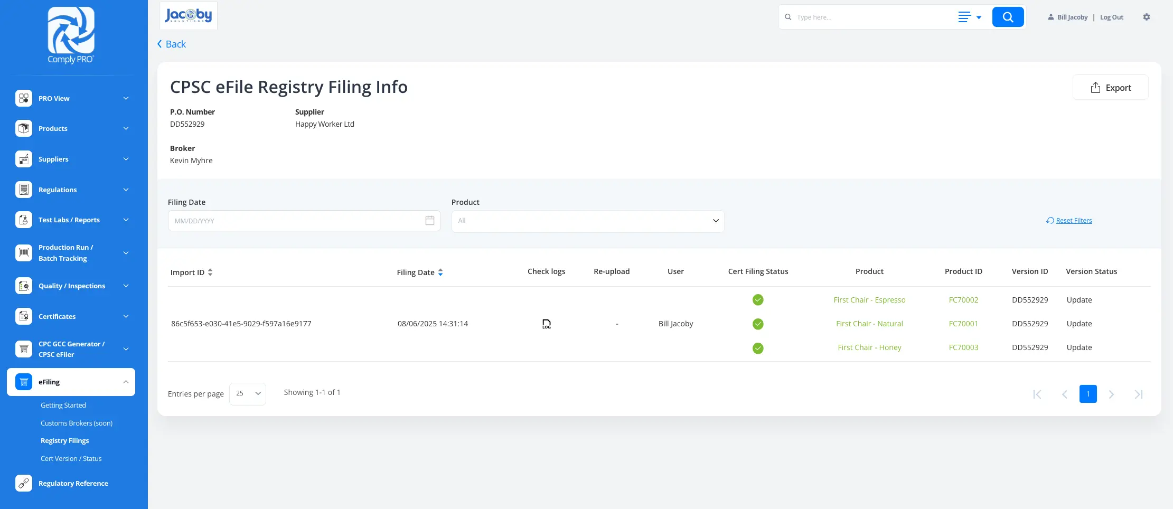This screenshot has height=509, width=1173.
Task: Collapse the eFiling sidebar section
Action: [x=125, y=382]
